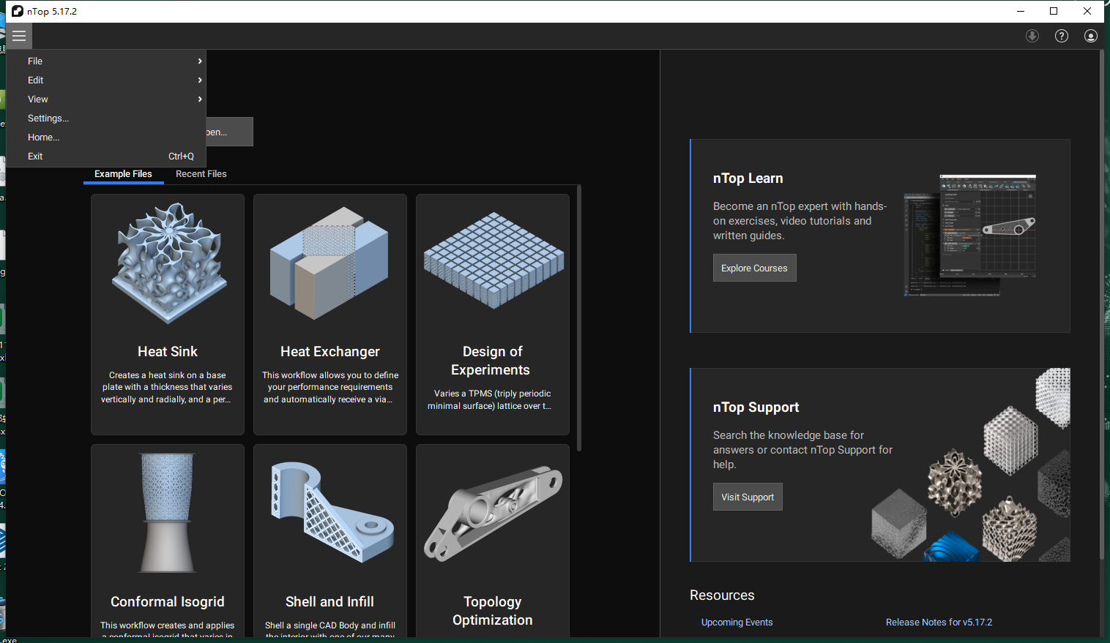Open the Upcoming Events link
Viewport: 1110px width, 643px height.
pos(737,623)
